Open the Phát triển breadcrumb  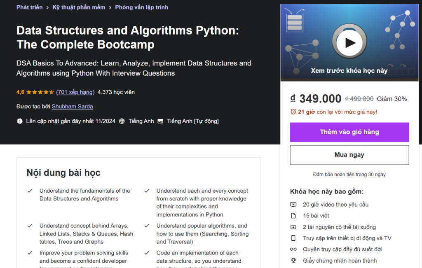coord(29,7)
